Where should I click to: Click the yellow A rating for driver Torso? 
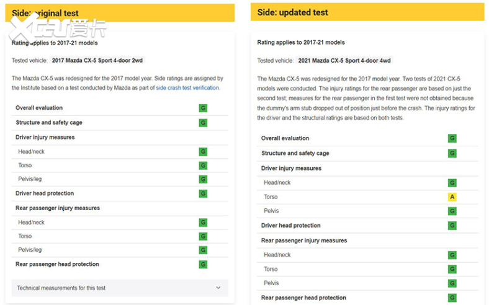(x=452, y=197)
